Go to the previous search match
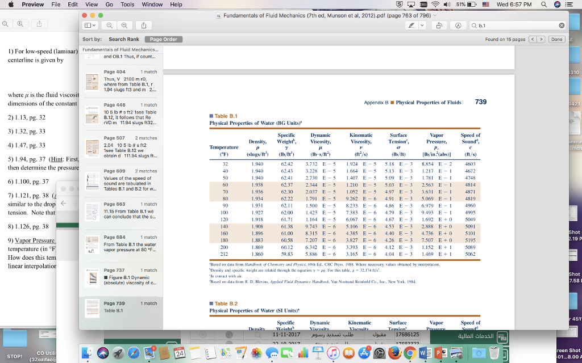 [x=533, y=39]
